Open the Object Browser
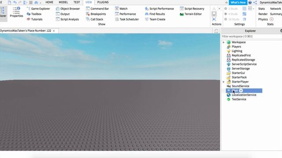This screenshot has width=282, height=158. point(68,9)
